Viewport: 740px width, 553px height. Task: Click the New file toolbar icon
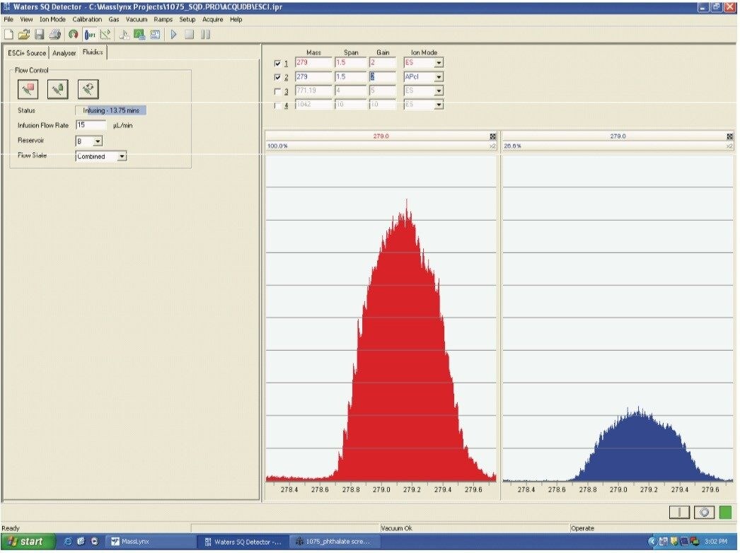(8, 35)
